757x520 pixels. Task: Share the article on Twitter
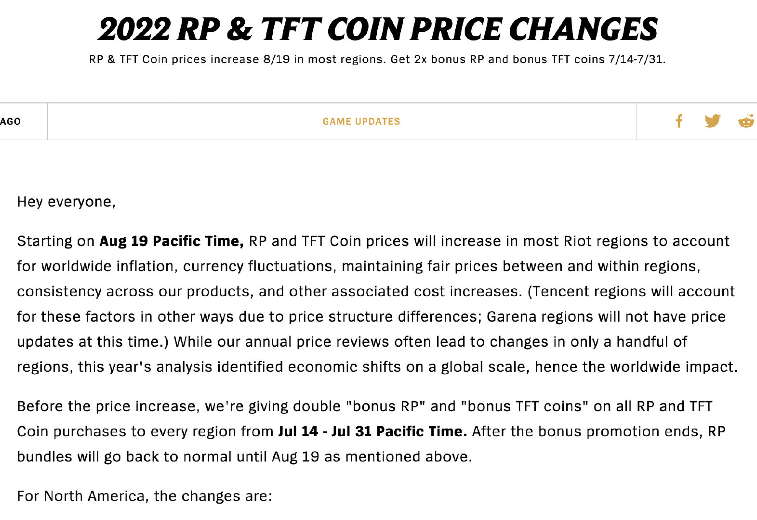coord(712,121)
